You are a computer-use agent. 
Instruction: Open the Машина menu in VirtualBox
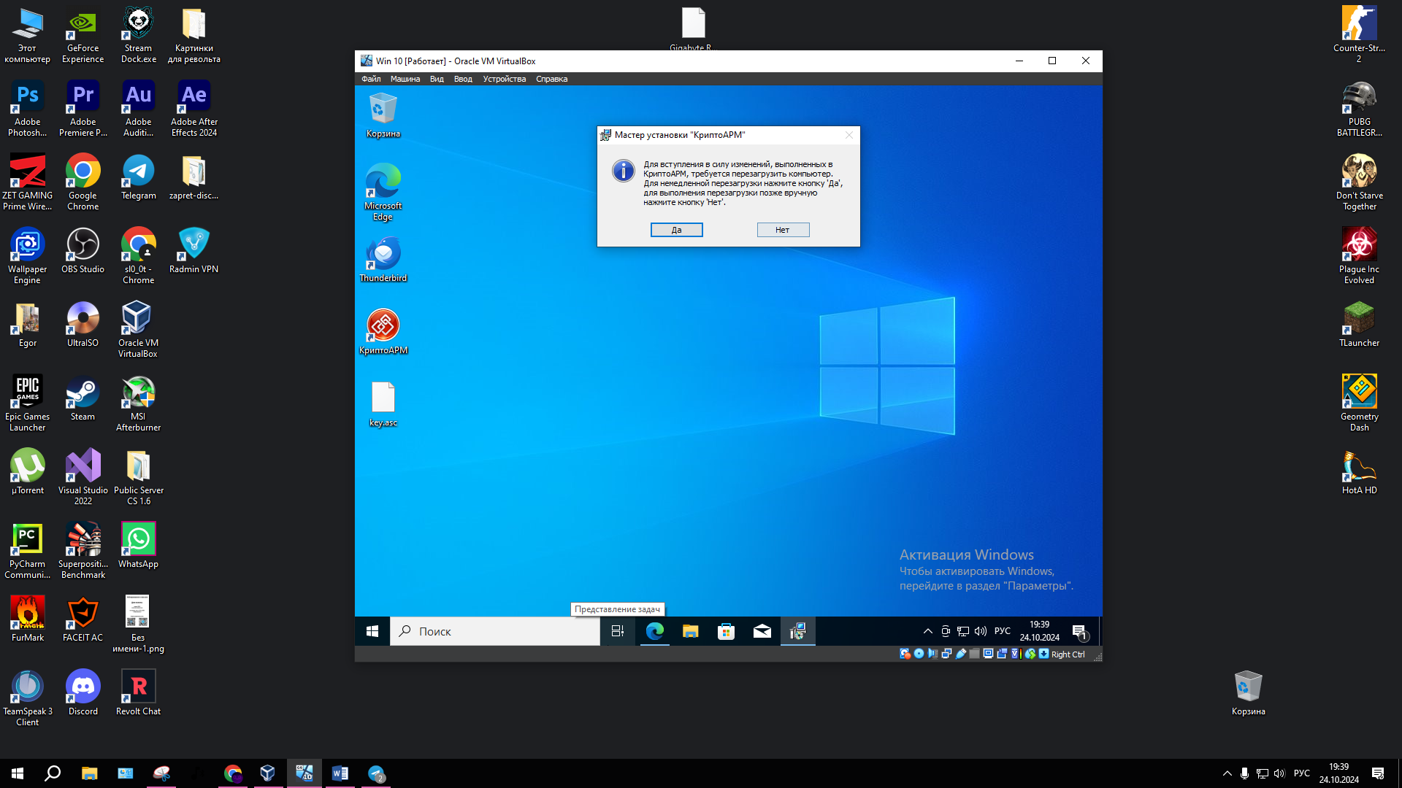(405, 79)
